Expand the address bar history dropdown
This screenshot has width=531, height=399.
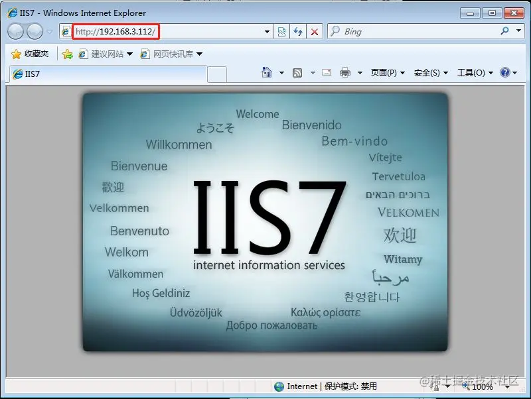point(267,32)
